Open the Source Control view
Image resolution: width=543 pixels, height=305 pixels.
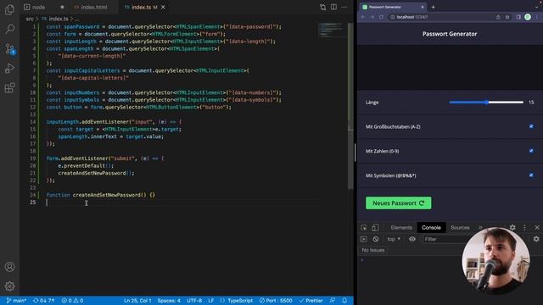point(9,48)
